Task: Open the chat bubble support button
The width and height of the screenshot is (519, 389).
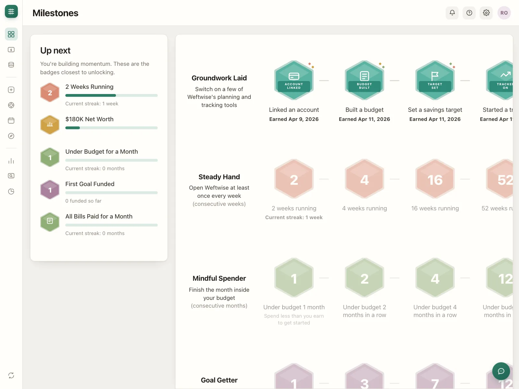Action: coord(501,371)
